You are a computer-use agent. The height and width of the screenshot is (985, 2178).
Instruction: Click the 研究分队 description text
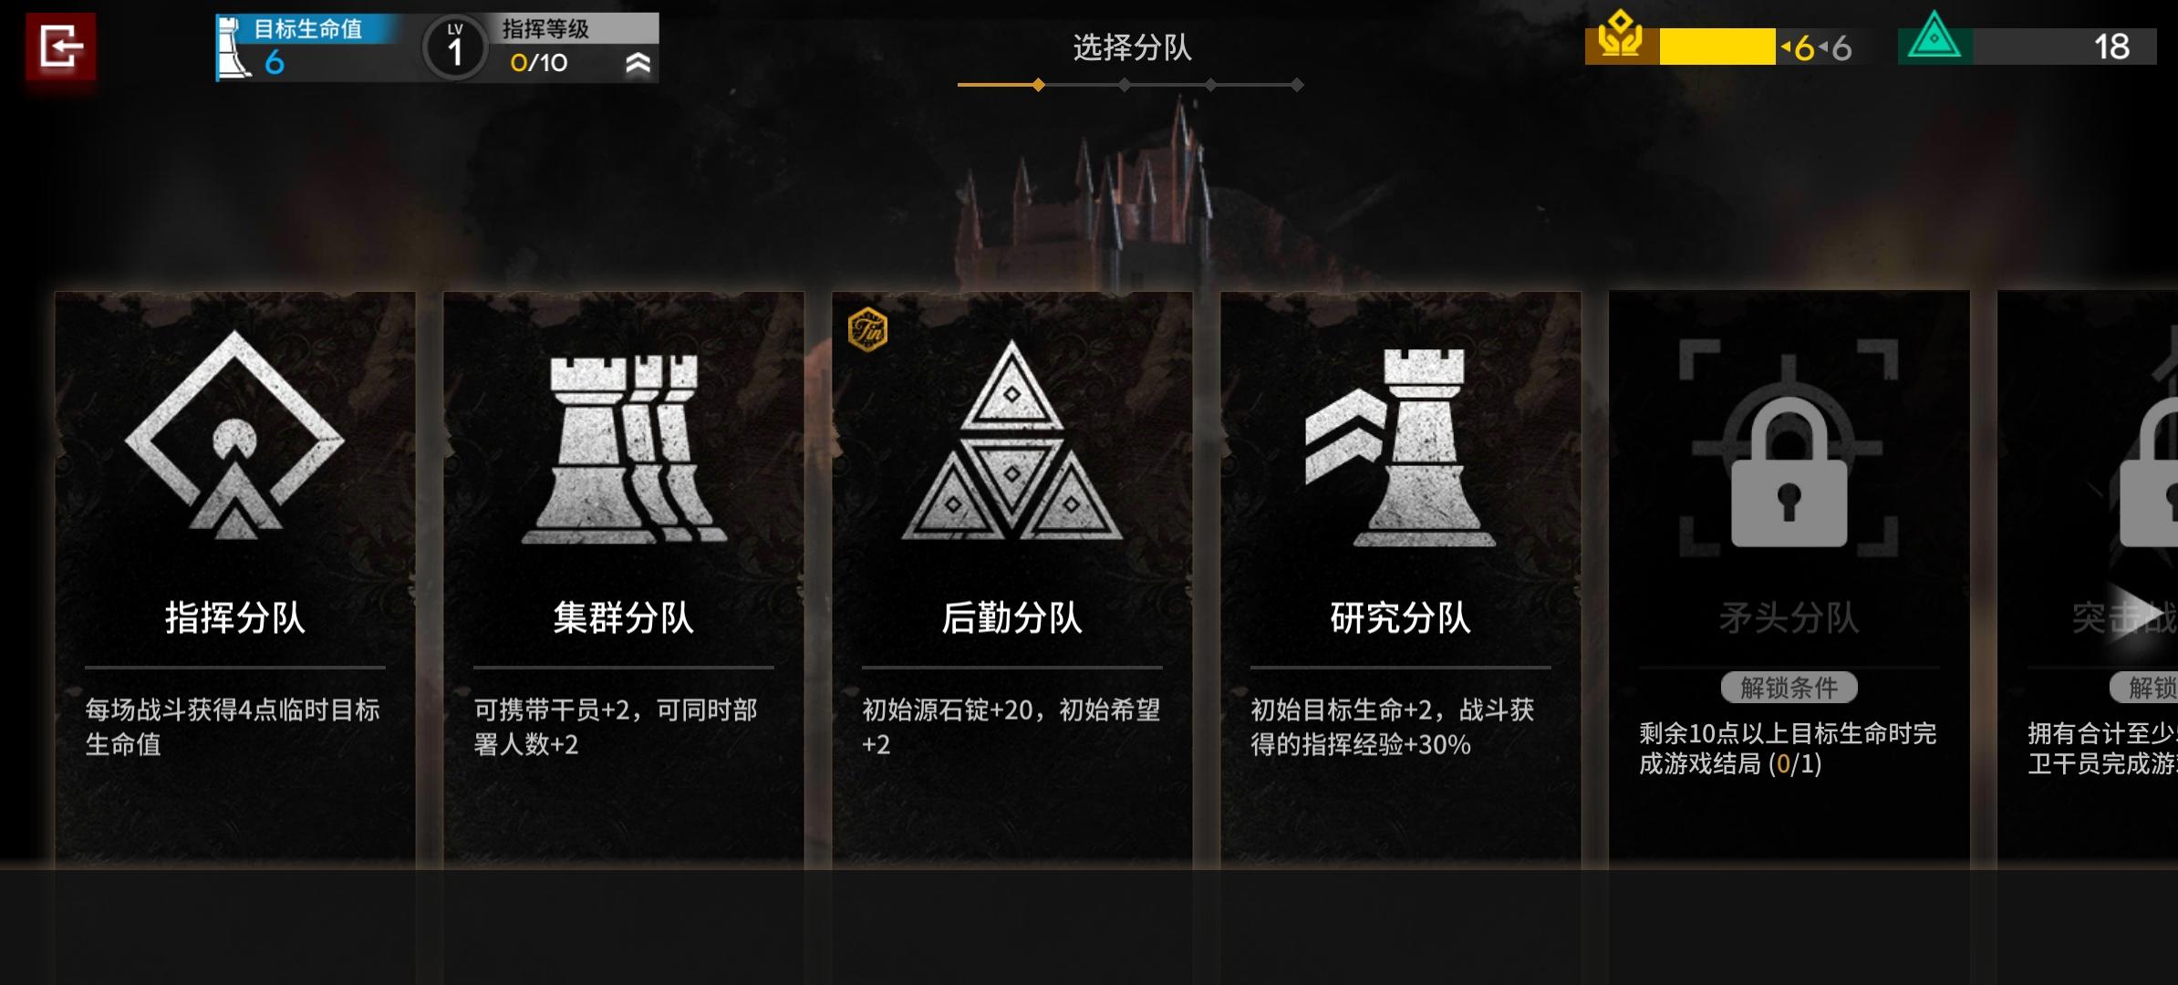[1393, 727]
